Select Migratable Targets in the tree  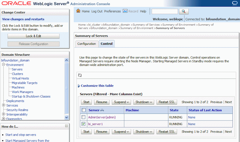pos(25,83)
